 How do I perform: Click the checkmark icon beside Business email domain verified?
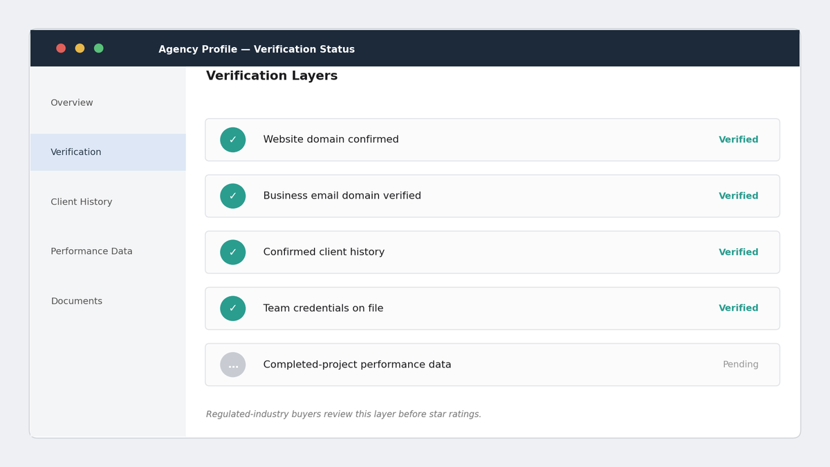[232, 196]
